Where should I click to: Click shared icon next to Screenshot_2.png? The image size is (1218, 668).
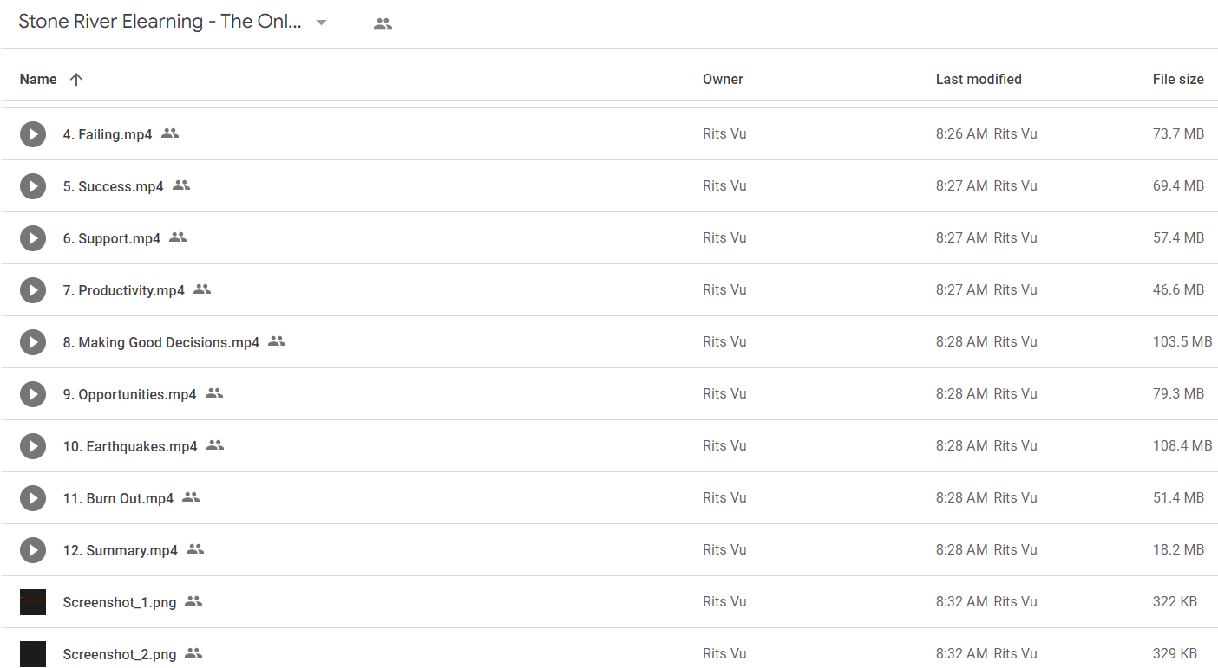click(x=193, y=653)
